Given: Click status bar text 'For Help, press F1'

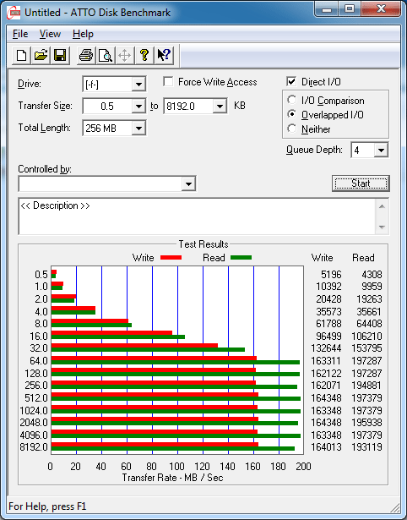Looking at the screenshot, I should (47, 506).
